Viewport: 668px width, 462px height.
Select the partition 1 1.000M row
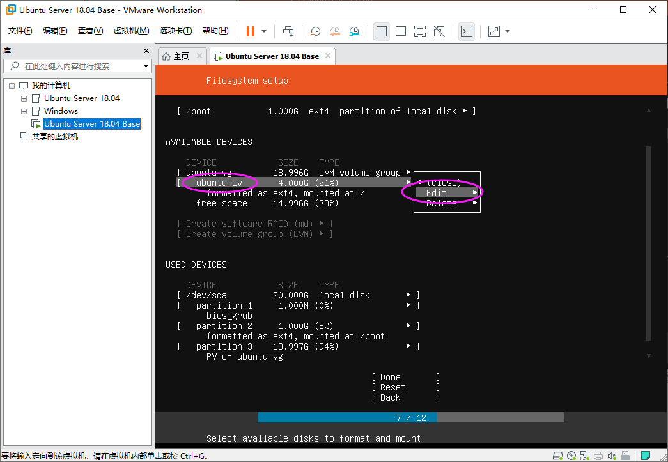pos(299,305)
